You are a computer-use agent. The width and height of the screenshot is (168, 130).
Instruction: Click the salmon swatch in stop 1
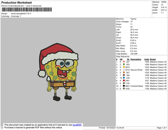tap(124, 62)
